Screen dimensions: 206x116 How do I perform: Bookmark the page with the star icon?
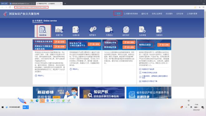coord(195,7)
